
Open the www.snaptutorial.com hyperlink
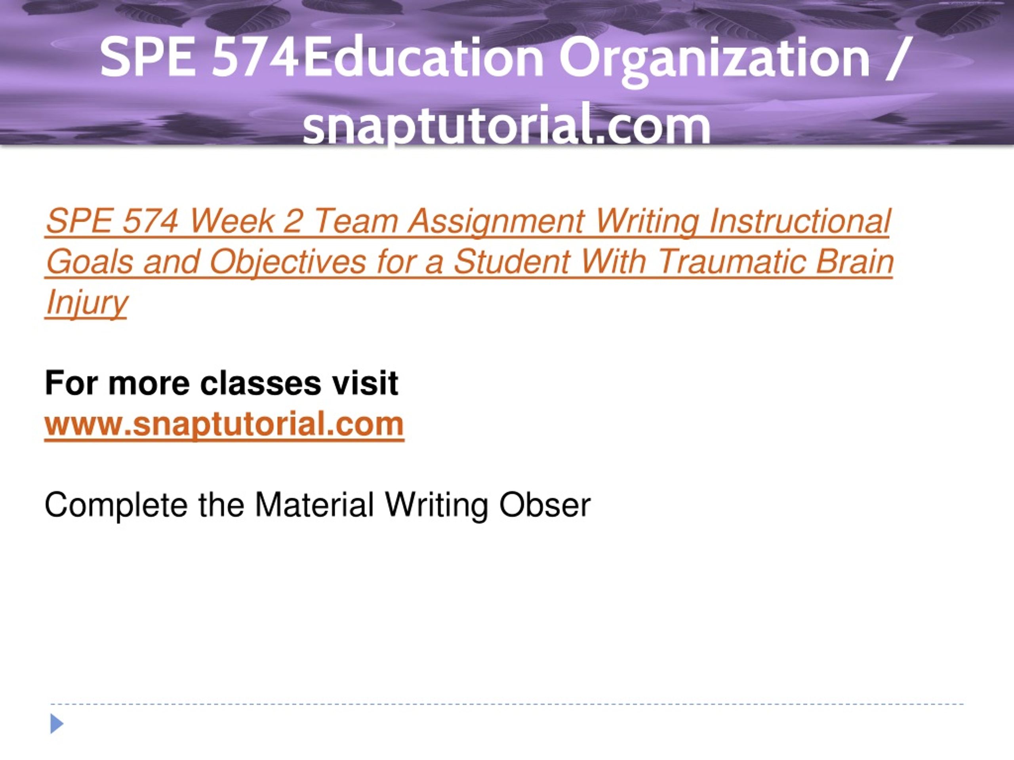click(224, 424)
